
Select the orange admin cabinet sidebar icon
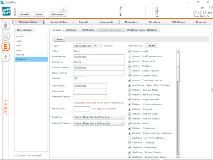(x=6, y=47)
